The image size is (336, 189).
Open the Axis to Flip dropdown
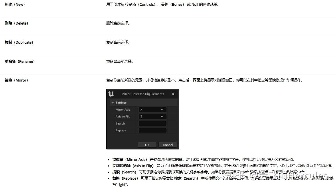click(x=152, y=117)
